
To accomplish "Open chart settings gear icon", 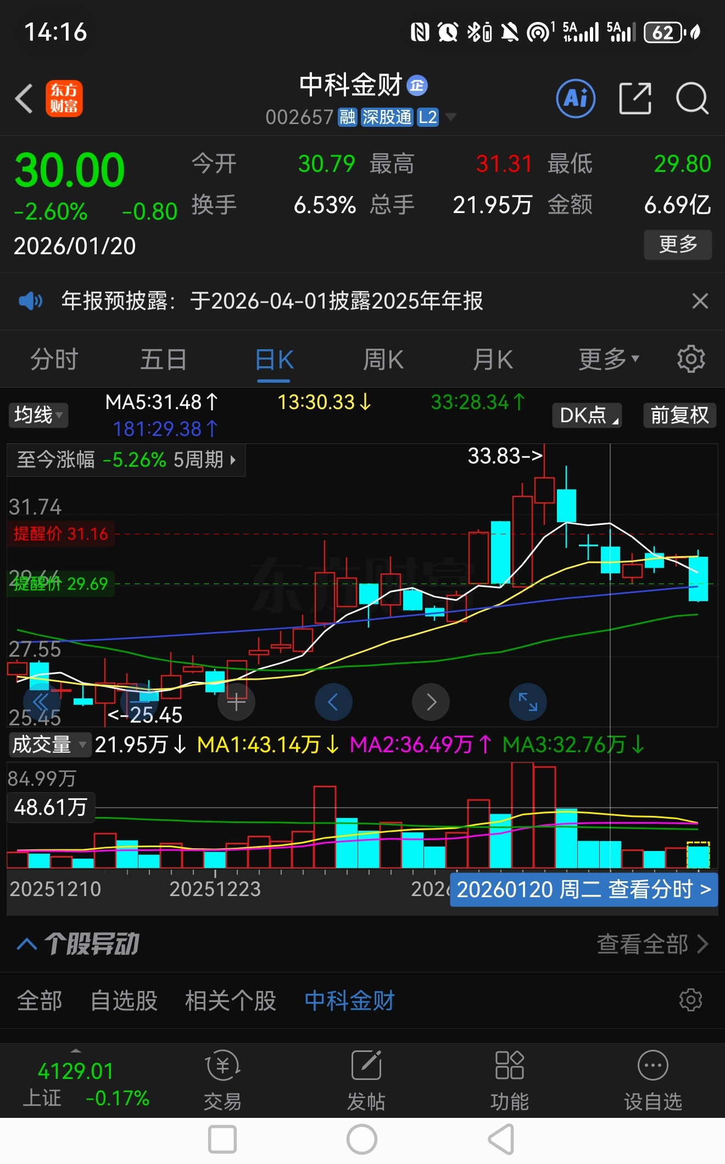I will [x=691, y=359].
